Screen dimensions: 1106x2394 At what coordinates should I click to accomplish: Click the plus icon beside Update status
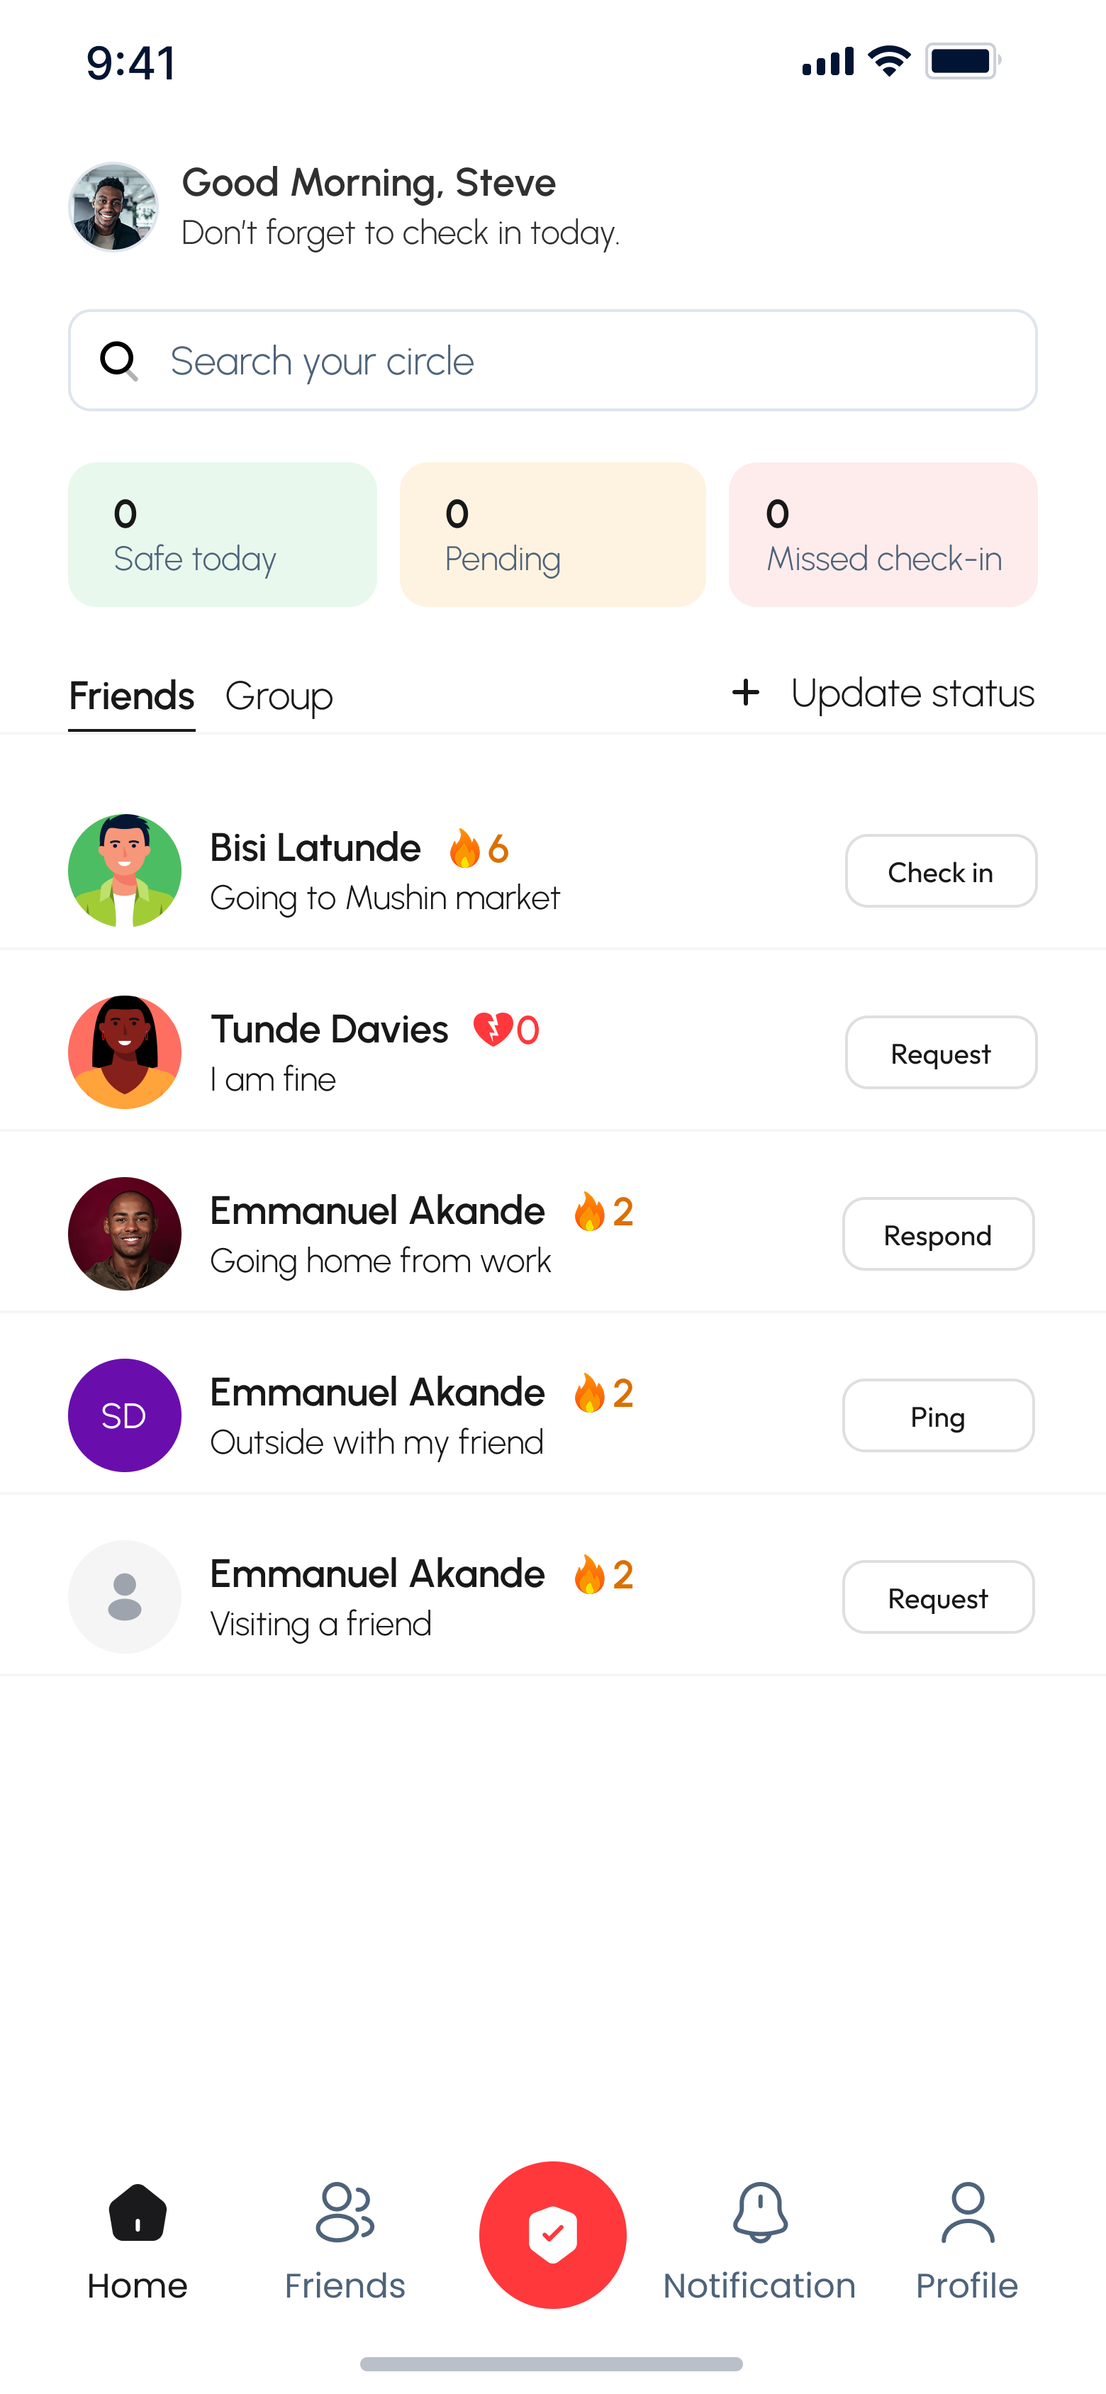click(x=745, y=692)
